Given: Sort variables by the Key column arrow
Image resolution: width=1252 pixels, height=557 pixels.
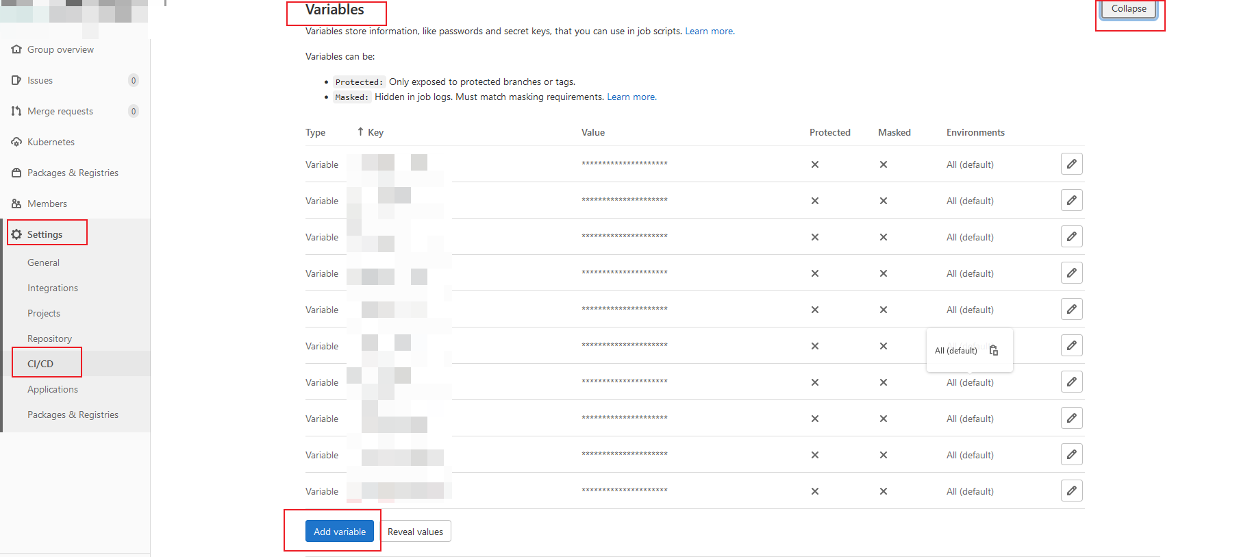Looking at the screenshot, I should pos(360,132).
